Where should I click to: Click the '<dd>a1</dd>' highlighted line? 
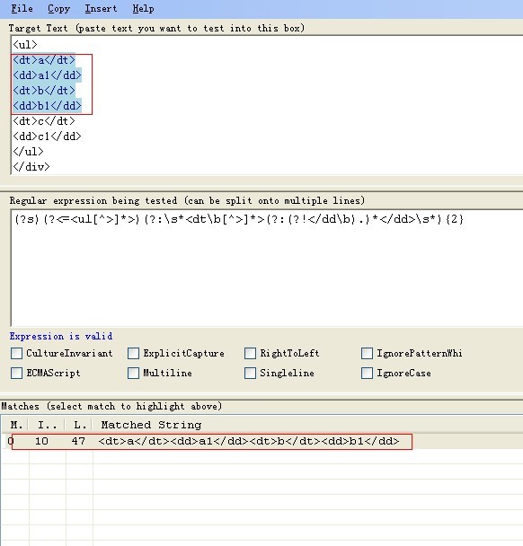(x=47, y=75)
